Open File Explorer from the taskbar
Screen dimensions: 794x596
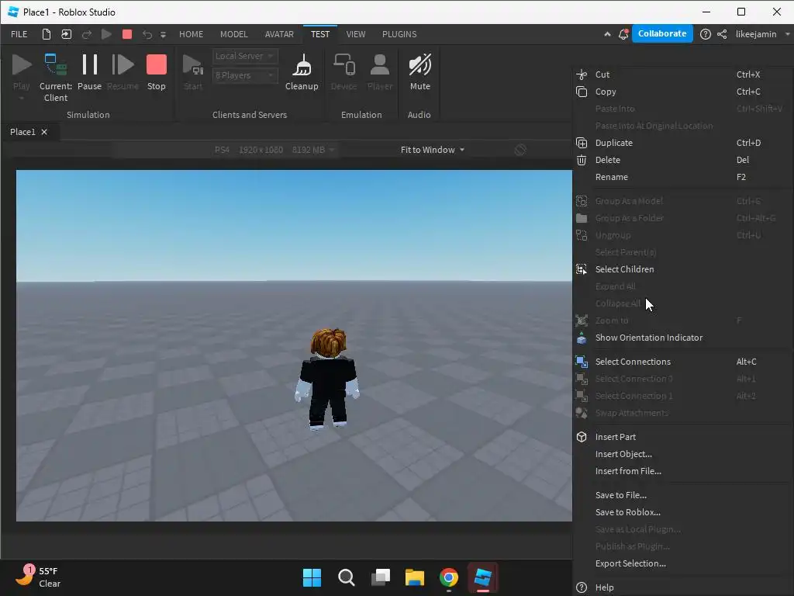(415, 577)
